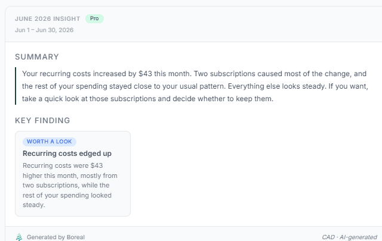382x241 pixels.
Task: Click the KEY FINDING section heading
Action: coord(42,120)
